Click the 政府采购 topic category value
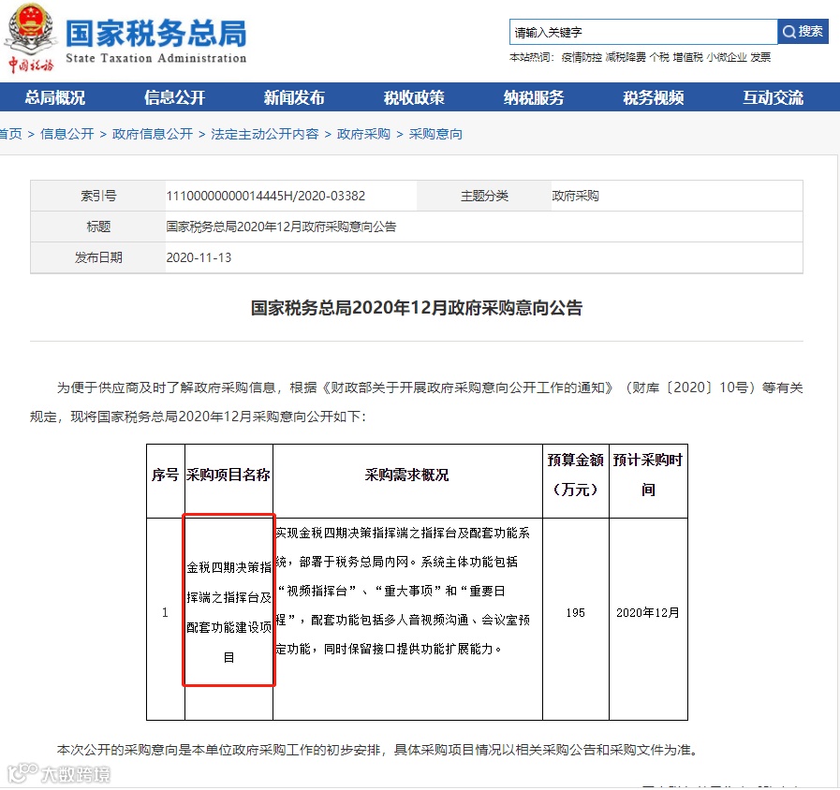This screenshot has width=840, height=790. click(575, 196)
